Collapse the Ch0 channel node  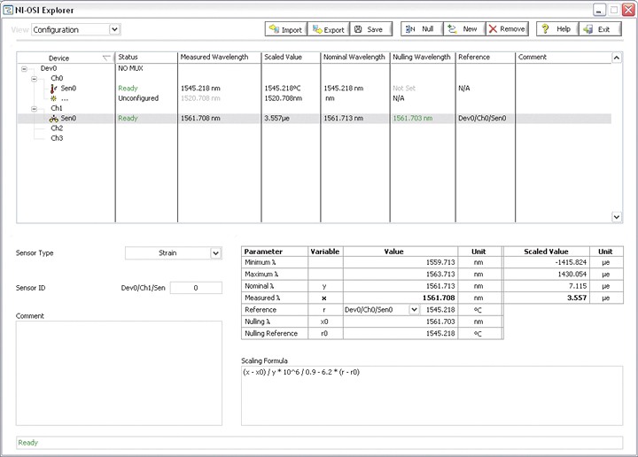coord(33,78)
